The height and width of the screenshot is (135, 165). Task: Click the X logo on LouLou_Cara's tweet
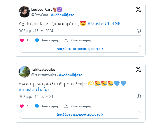point(138,9)
